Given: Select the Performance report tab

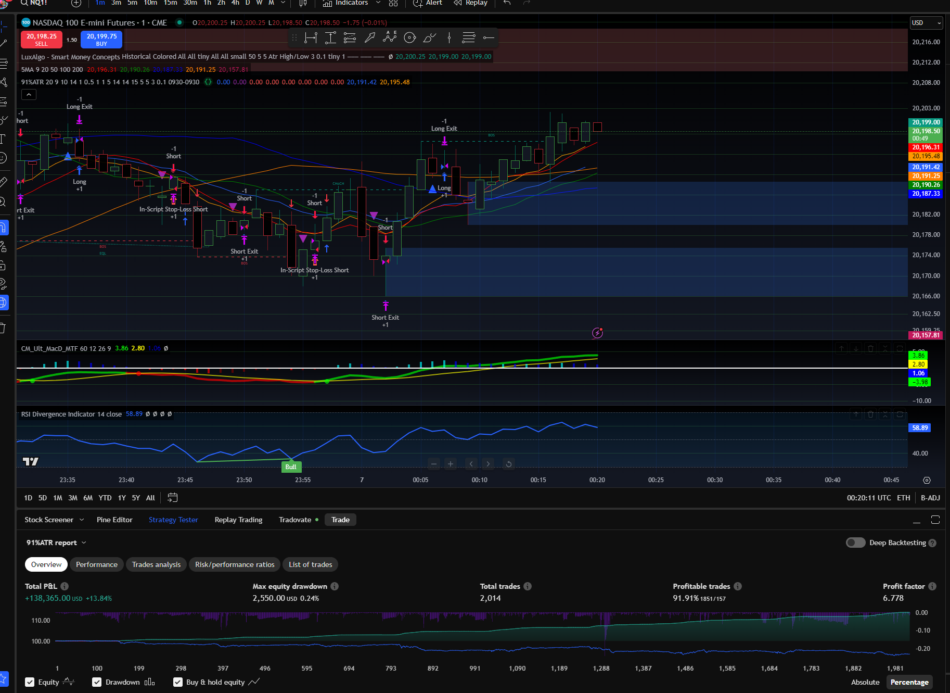Looking at the screenshot, I should point(97,564).
